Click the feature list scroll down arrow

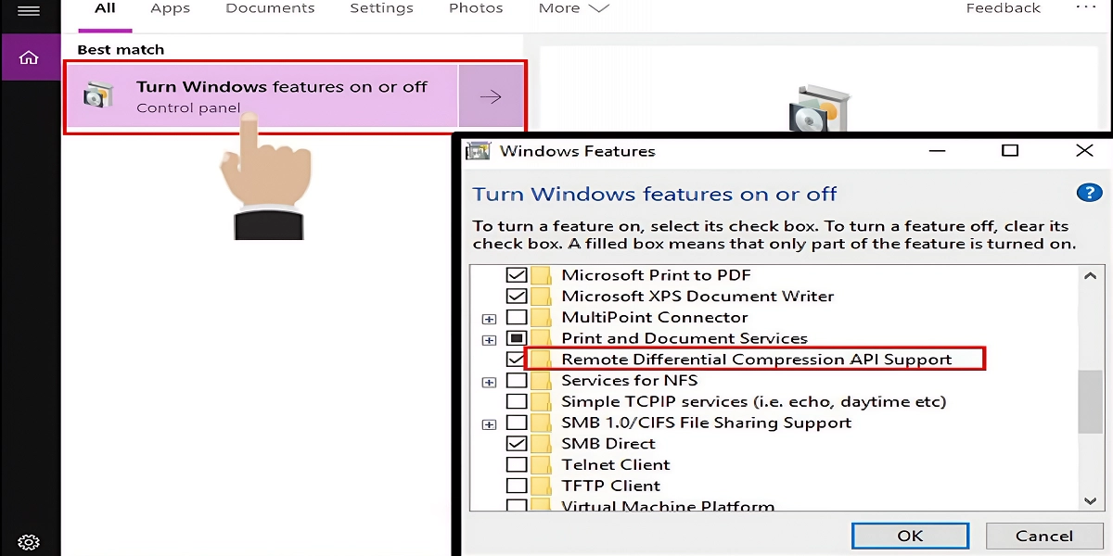[x=1091, y=500]
